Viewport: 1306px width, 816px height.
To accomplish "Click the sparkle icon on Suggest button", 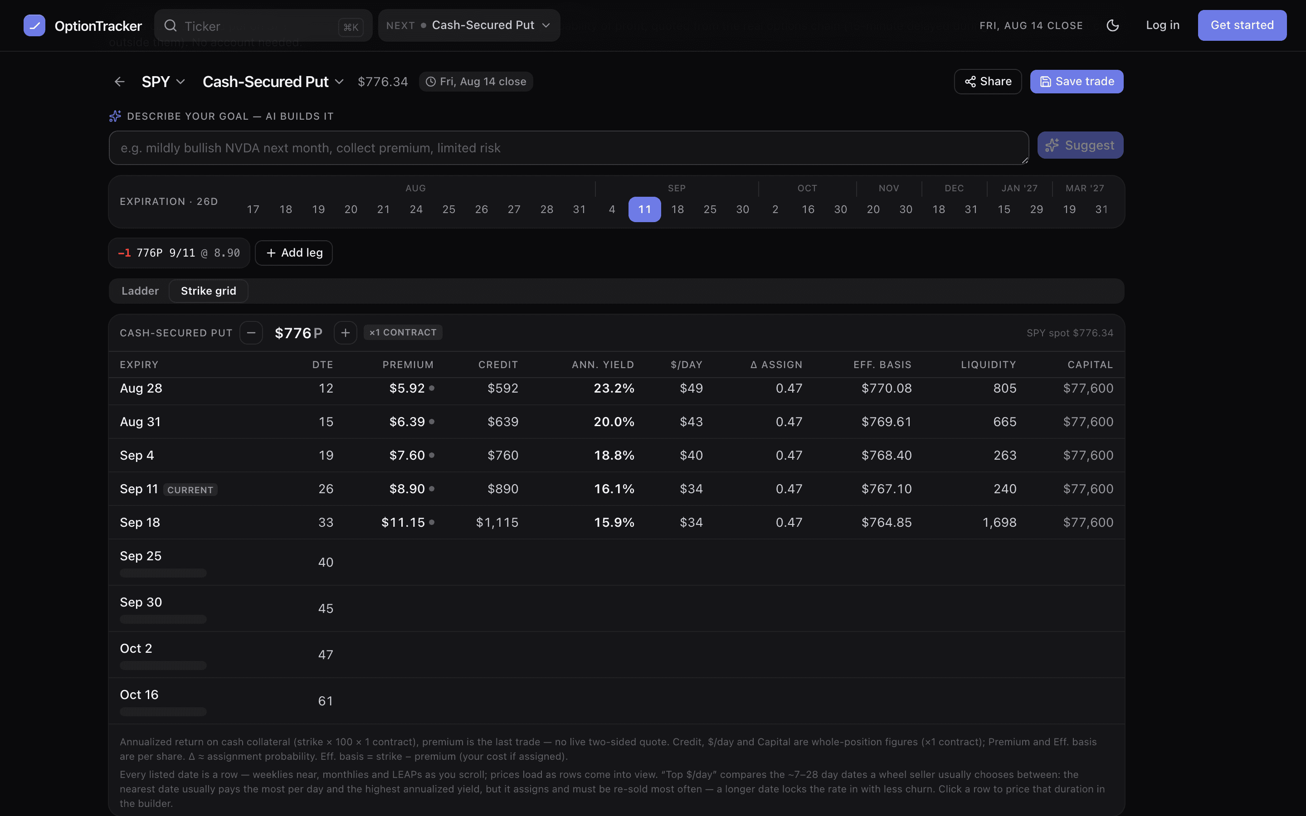I will coord(1052,145).
